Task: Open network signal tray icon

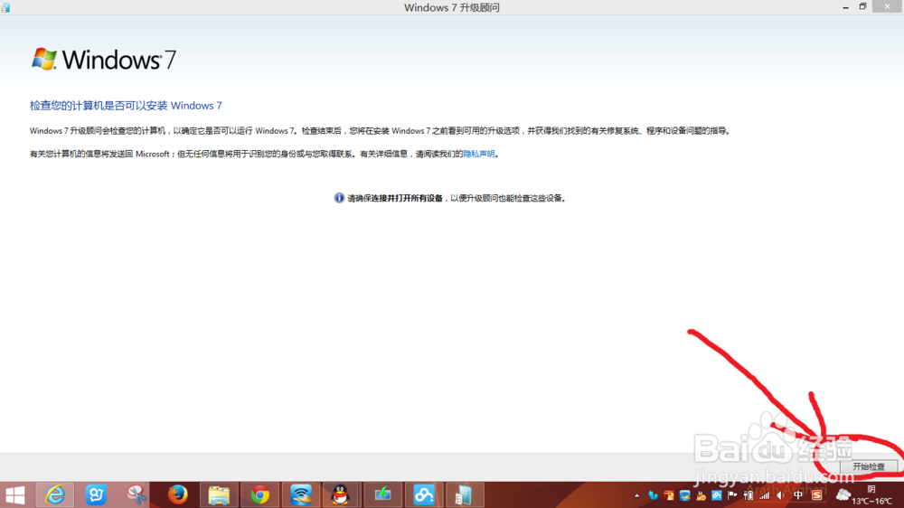Action: (765, 495)
